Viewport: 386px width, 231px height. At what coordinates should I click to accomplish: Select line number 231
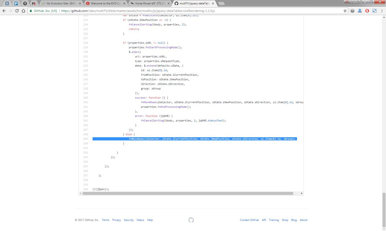86,56
